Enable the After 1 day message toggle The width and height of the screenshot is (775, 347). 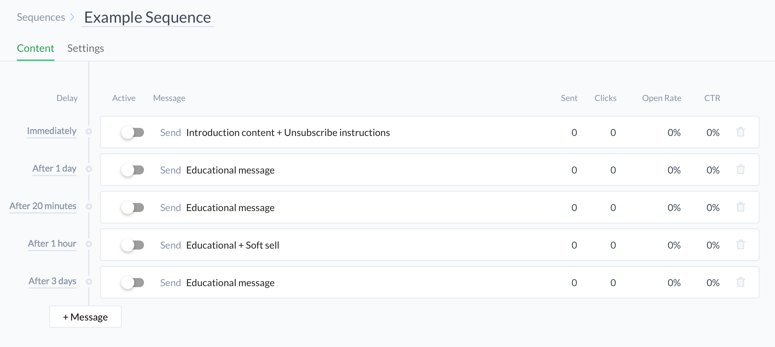[133, 170]
